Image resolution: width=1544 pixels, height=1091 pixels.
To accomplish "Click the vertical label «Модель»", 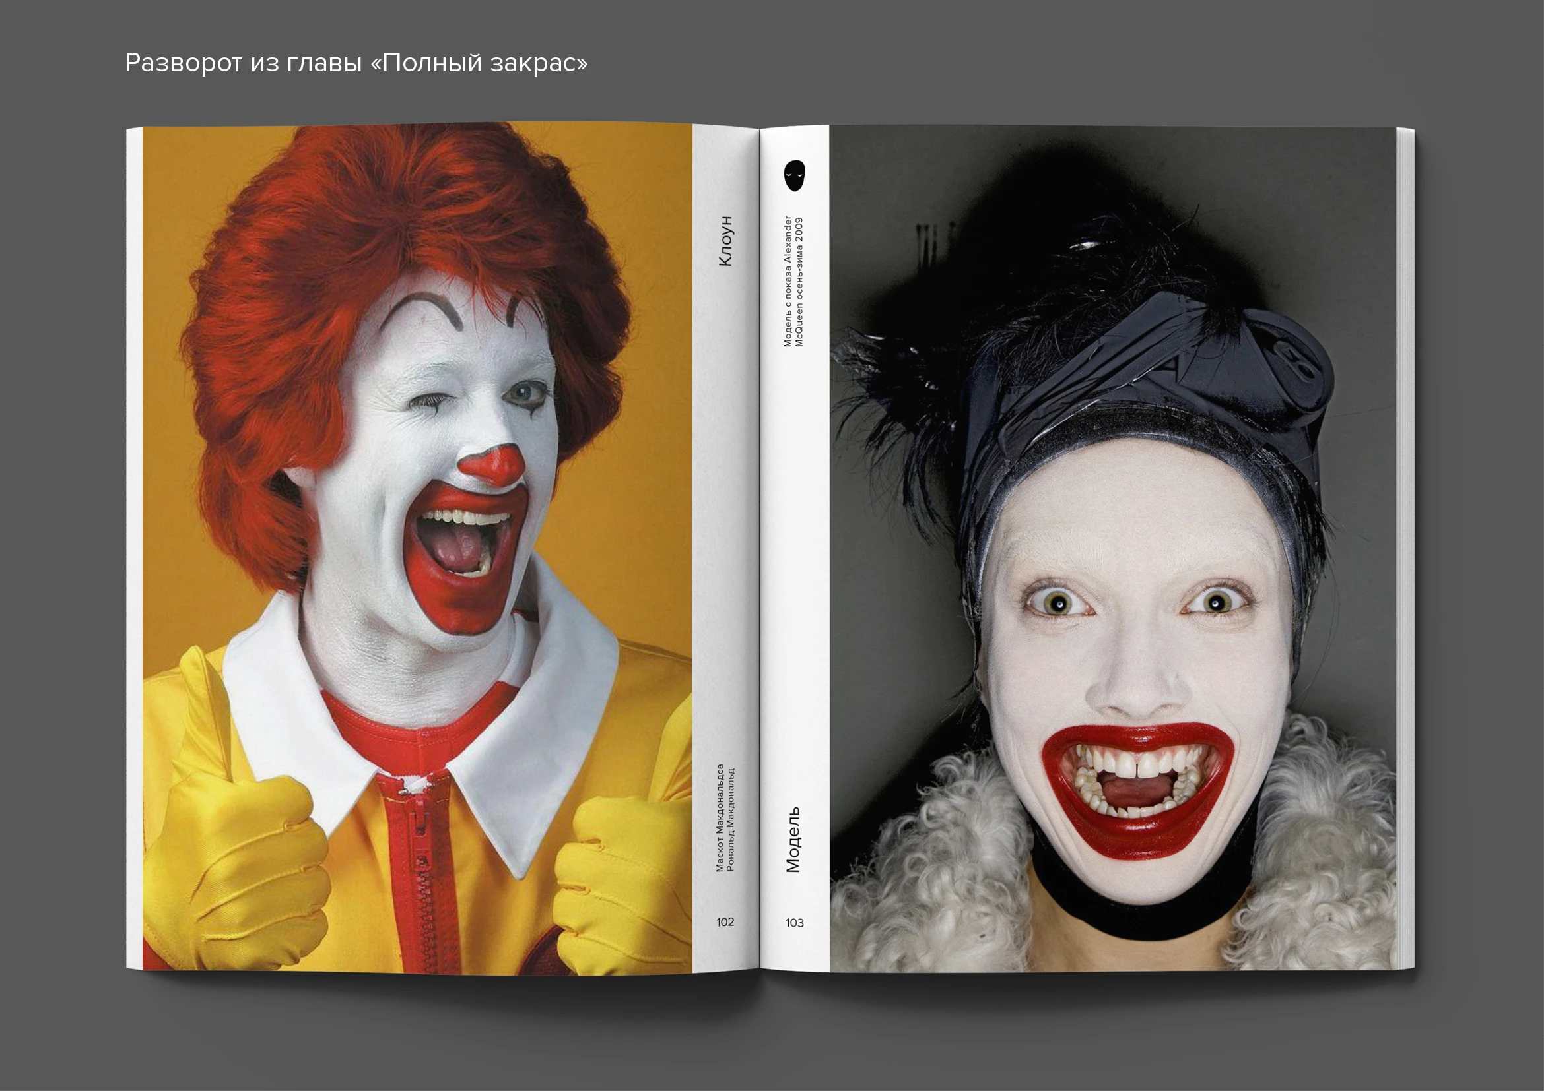I will [x=793, y=840].
